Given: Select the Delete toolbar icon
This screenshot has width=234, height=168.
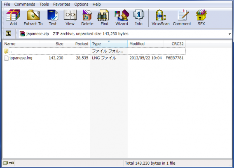Looking at the screenshot, I should click(87, 17).
